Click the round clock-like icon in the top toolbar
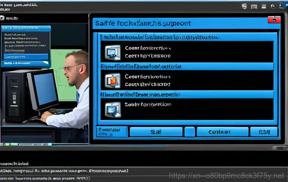288x182 pixels. 273,6
